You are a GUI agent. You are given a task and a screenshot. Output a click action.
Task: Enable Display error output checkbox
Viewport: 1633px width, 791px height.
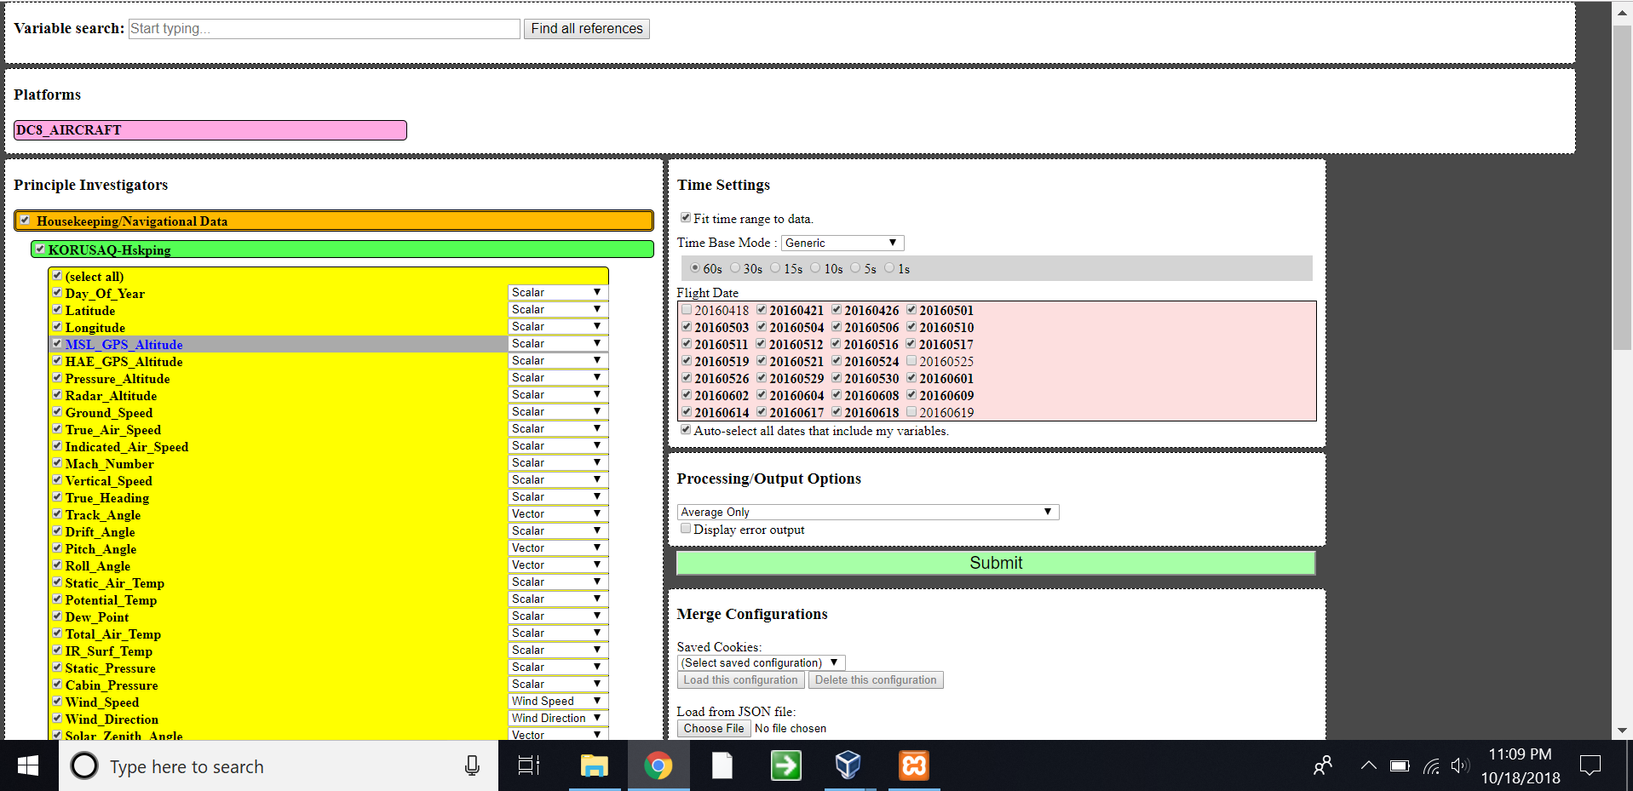point(686,528)
